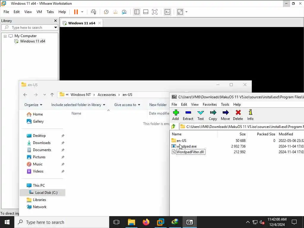Click New folder in Explorer
Image resolution: width=304 pixels, height=228 pixels.
coord(158,105)
